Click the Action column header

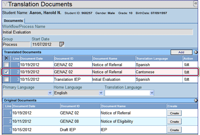pos(190,59)
